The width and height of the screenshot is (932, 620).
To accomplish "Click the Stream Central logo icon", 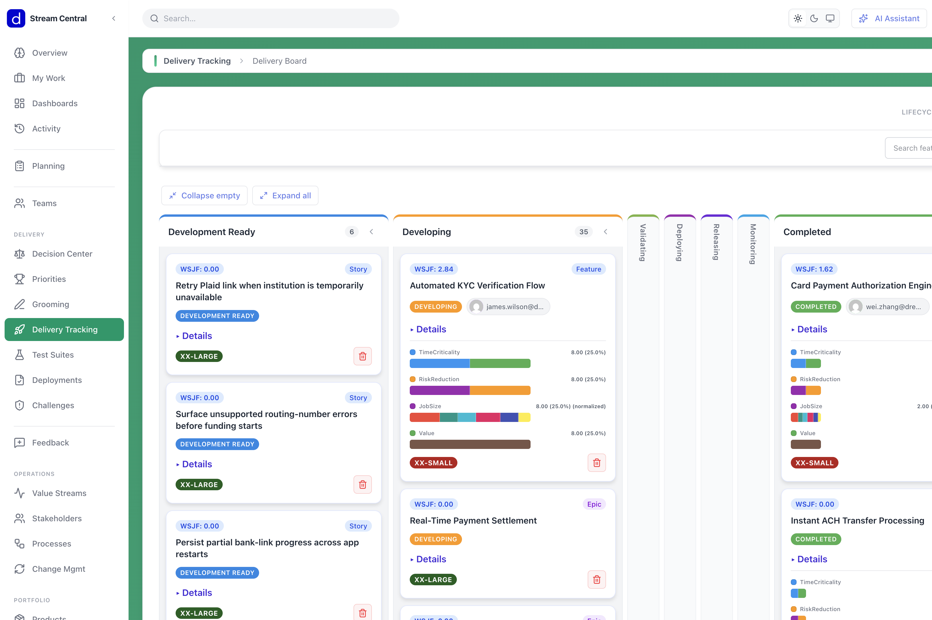I will (16, 19).
